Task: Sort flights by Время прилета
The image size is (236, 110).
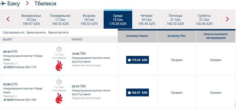Action: pyautogui.click(x=58, y=33)
